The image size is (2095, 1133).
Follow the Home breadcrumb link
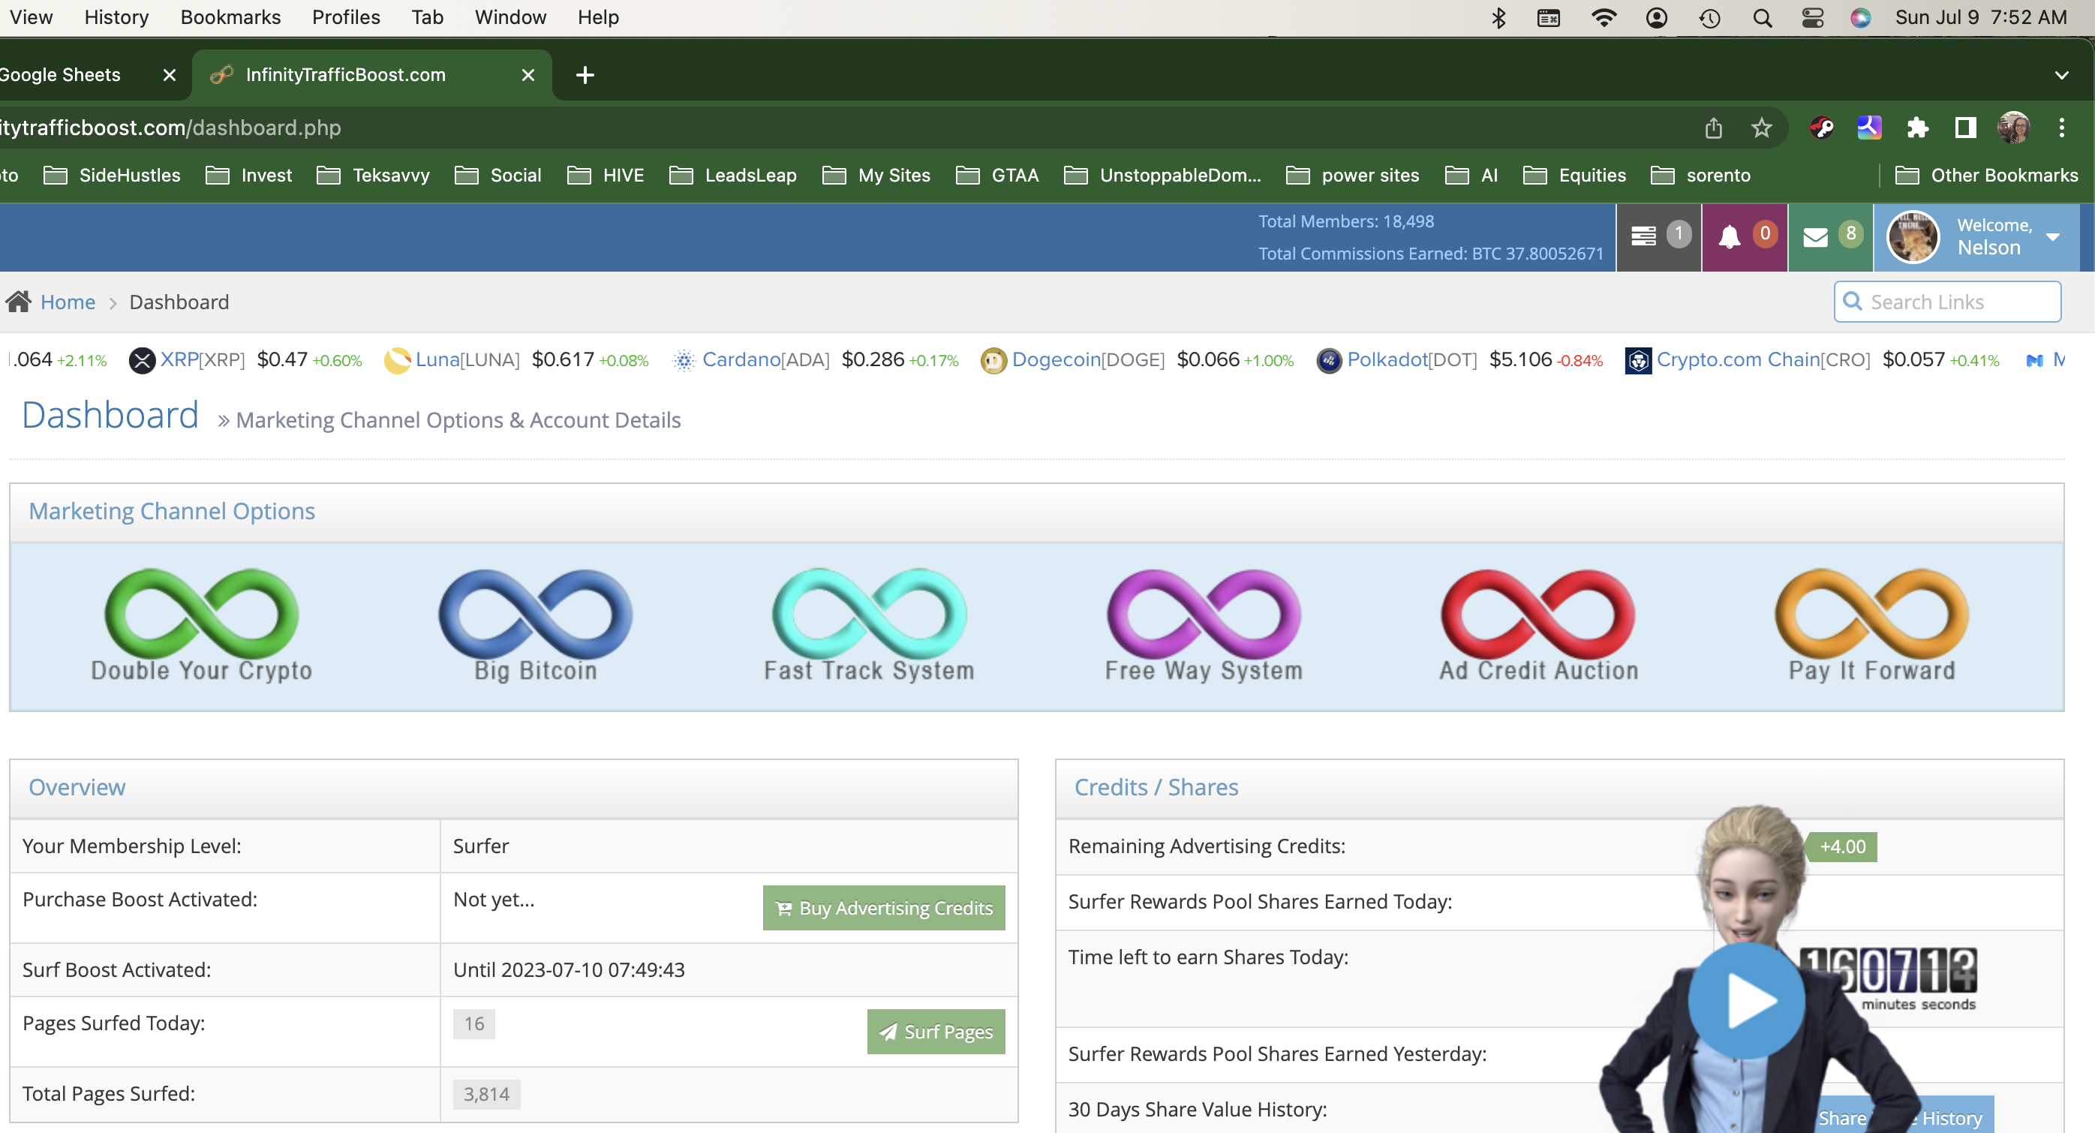click(x=68, y=302)
